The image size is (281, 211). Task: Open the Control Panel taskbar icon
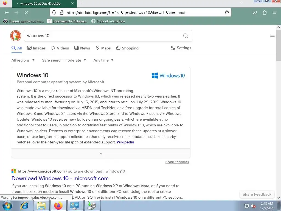pos(75,206)
